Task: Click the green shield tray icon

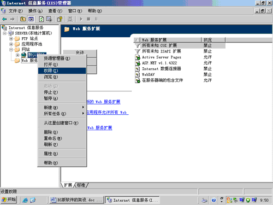Action: (x=248, y=200)
